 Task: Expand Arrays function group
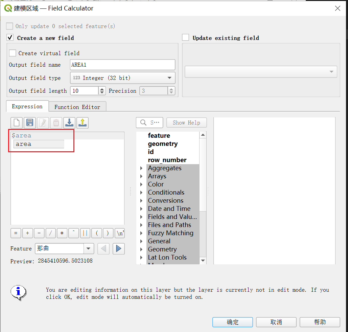pos(141,176)
